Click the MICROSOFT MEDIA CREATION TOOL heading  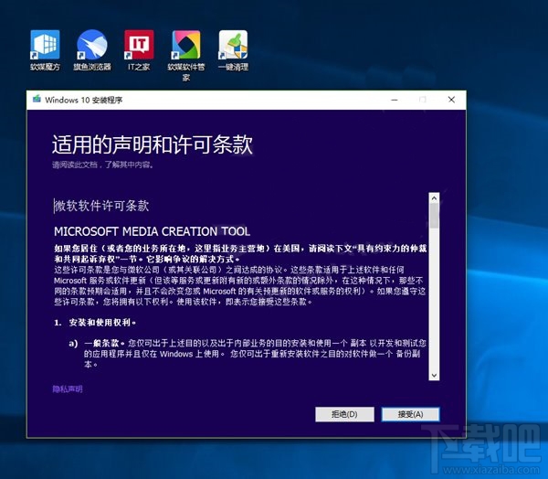[x=152, y=231]
